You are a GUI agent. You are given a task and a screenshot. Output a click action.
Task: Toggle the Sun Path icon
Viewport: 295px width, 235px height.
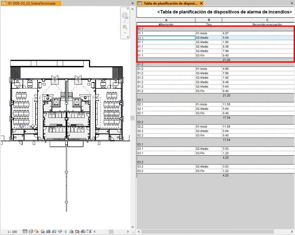coord(37,231)
